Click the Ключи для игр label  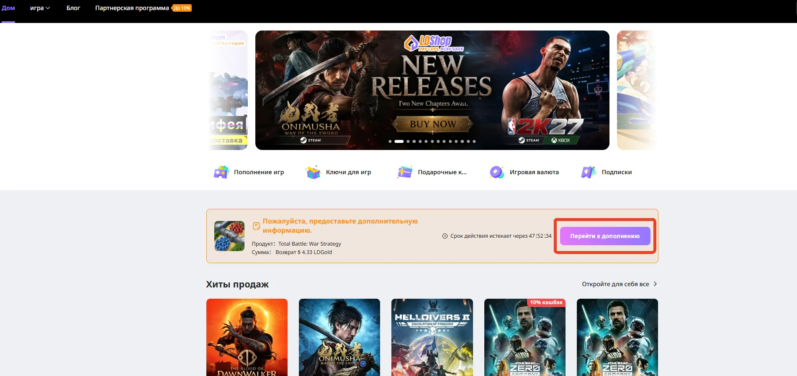point(349,172)
